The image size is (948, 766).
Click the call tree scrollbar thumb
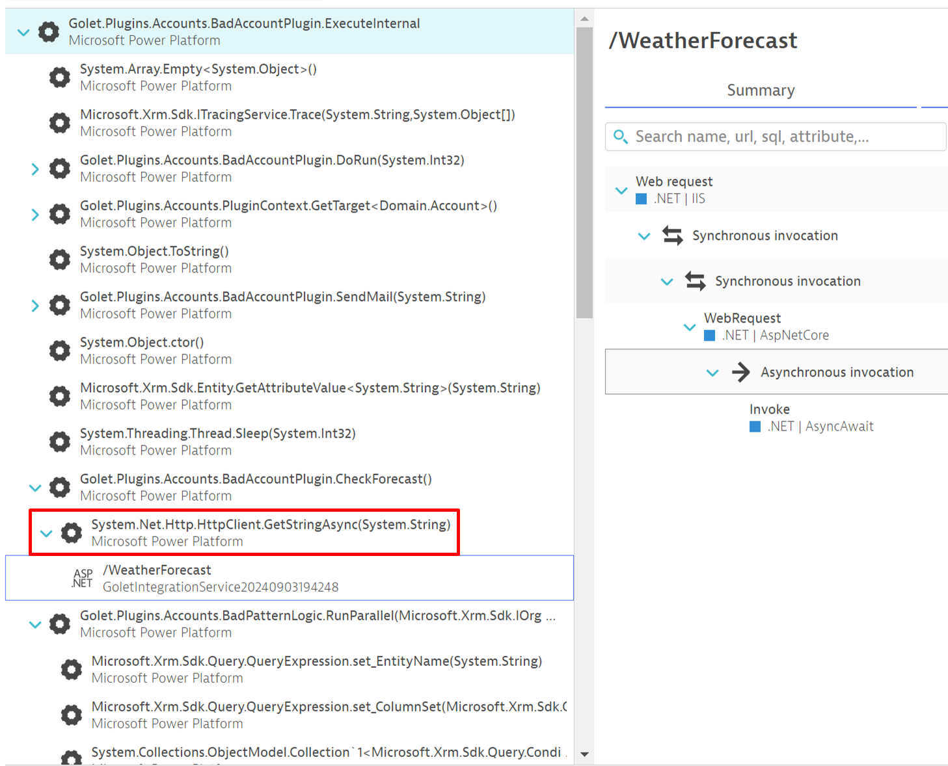pyautogui.click(x=584, y=173)
